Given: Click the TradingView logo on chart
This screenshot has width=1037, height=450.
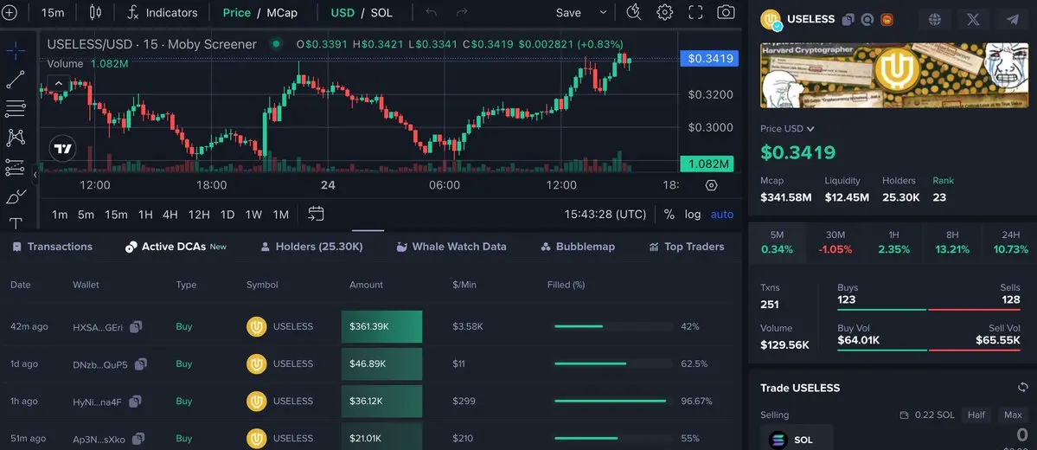Looking at the screenshot, I should click(x=63, y=149).
